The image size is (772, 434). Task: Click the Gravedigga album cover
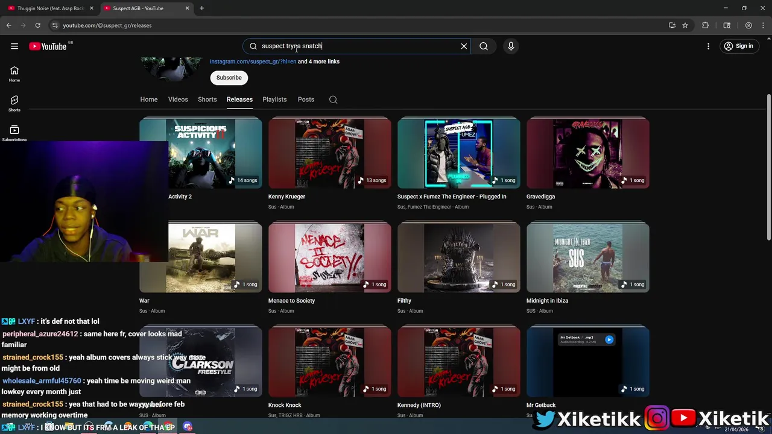point(588,154)
